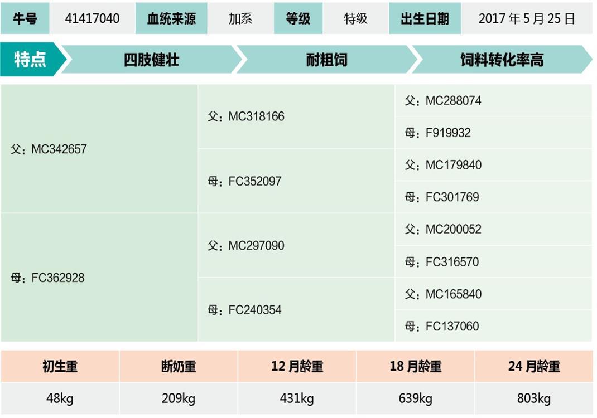The height and width of the screenshot is (418, 597).
Task: Select the 803kg weight value
Action: click(534, 399)
